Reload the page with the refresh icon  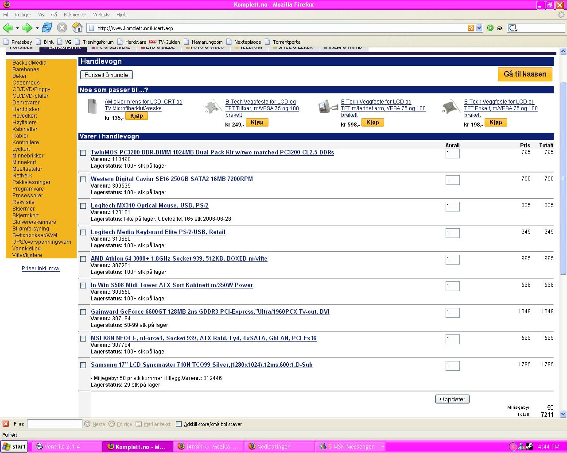point(47,27)
